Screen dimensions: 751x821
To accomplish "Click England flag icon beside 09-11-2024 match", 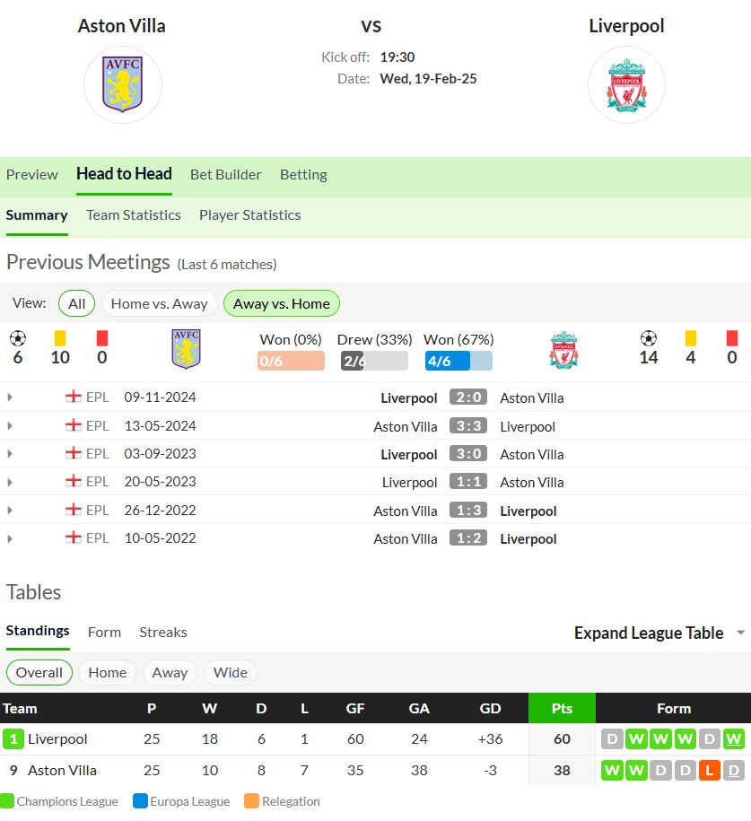I will [74, 397].
